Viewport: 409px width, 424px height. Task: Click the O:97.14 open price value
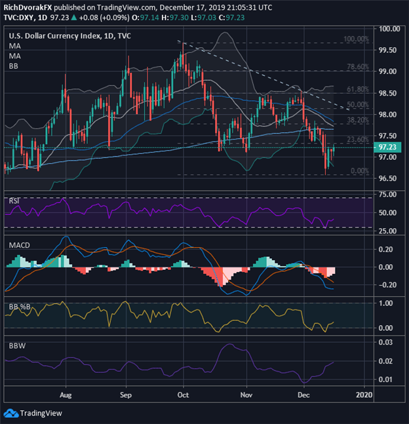coord(146,18)
